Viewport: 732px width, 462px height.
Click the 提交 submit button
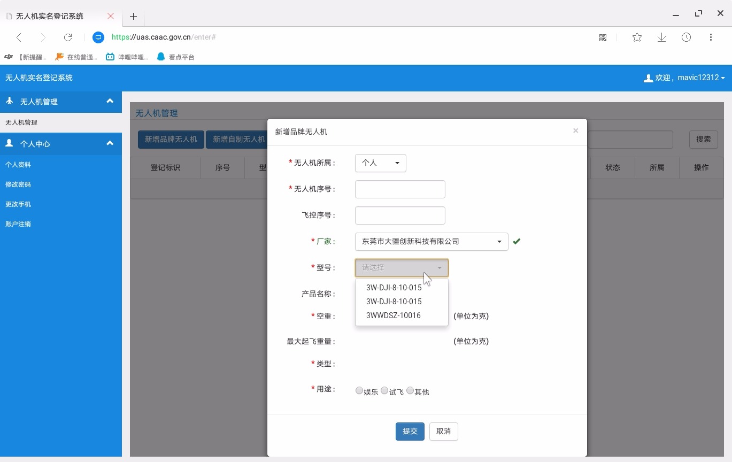click(410, 432)
